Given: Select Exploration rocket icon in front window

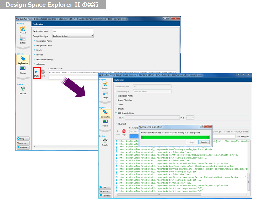Looking at the screenshot, I should coord(105,114).
